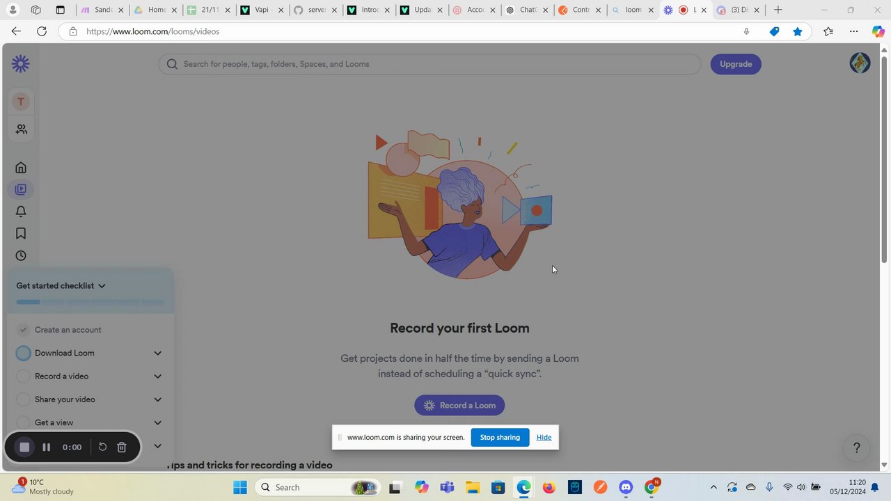Collapse the Get started checklist
The height and width of the screenshot is (501, 891).
point(102,286)
